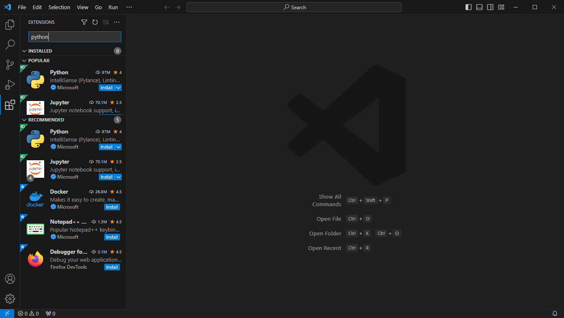Click the Recommended count badge 5
This screenshot has width=564, height=318.
click(118, 120)
